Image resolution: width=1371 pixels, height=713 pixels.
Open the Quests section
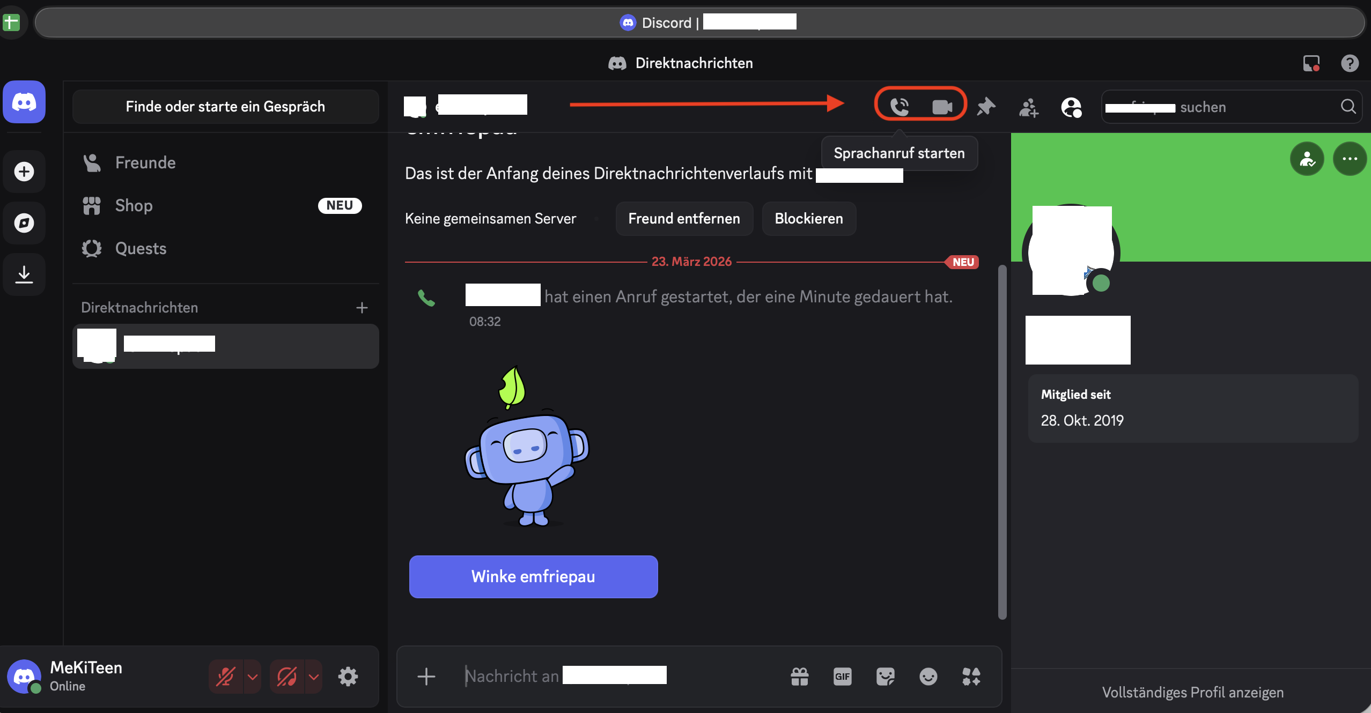141,249
